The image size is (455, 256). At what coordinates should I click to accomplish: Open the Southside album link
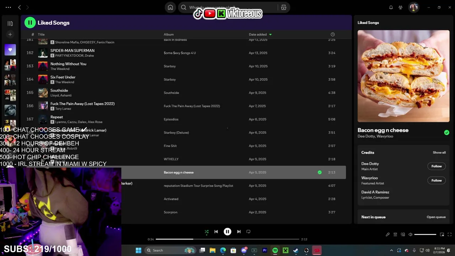(x=171, y=93)
